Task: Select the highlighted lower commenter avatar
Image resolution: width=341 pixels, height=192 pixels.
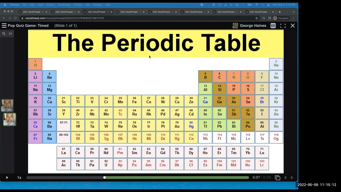Action: 10,119
